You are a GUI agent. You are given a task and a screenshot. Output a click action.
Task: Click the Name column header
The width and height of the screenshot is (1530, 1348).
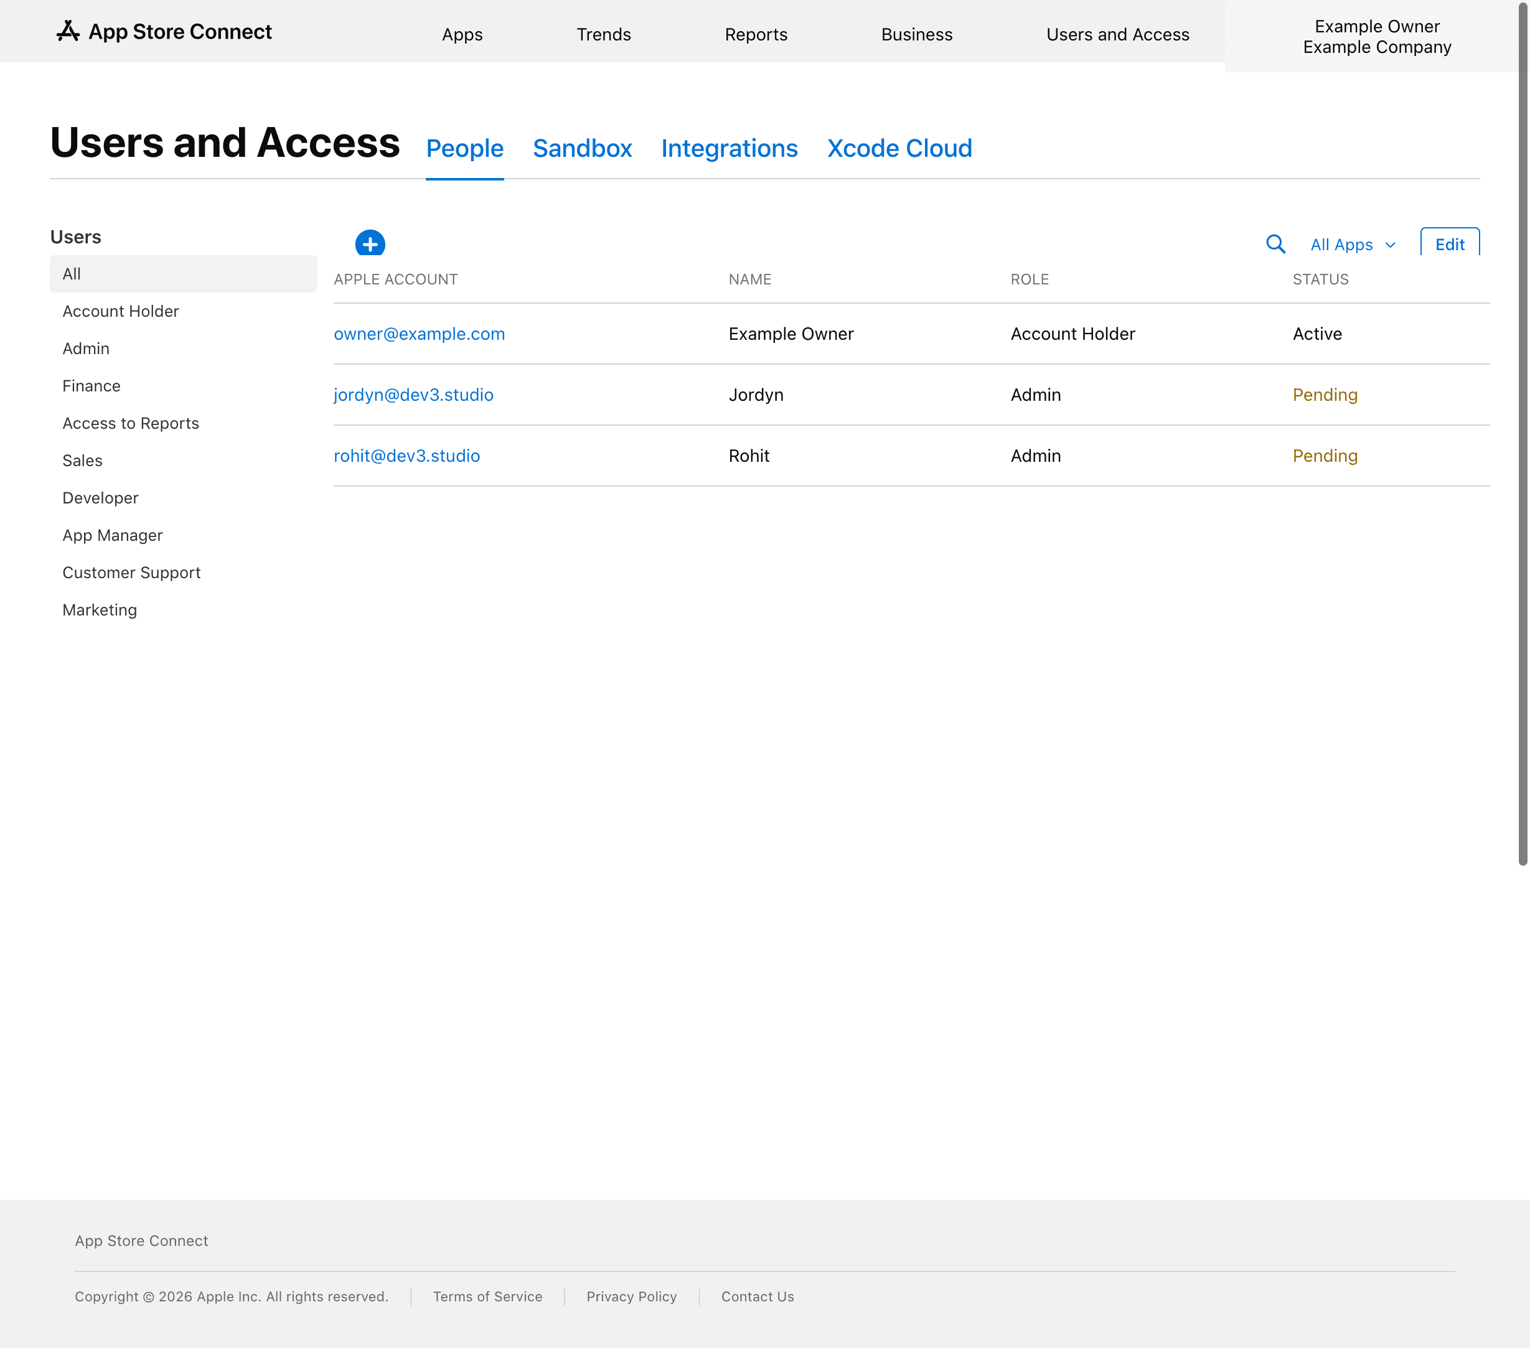click(x=750, y=279)
